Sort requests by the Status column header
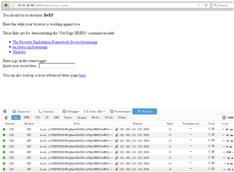The height and width of the screenshot is (172, 234). [x=10, y=124]
